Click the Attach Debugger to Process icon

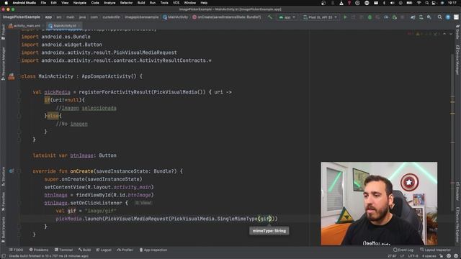(394, 17)
